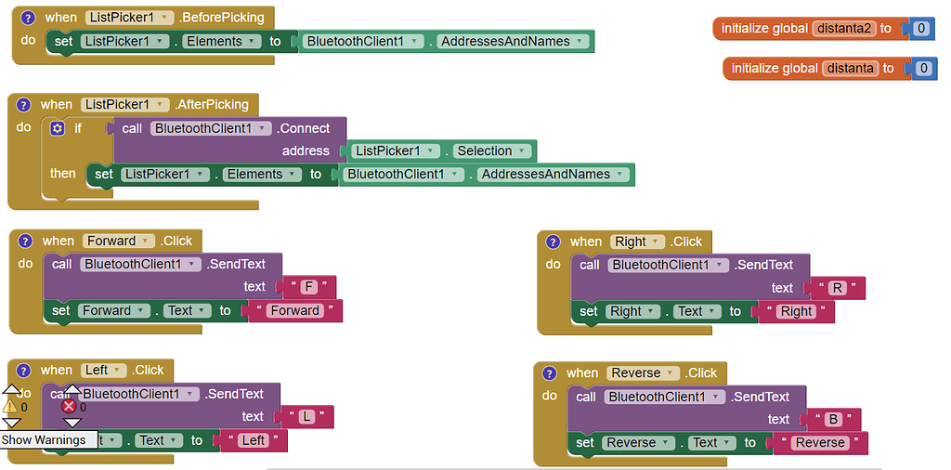Click the up arrow above the warning triangle
The width and height of the screenshot is (951, 470).
point(10,391)
